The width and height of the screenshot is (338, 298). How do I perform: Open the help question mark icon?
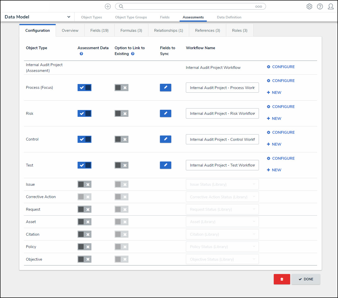click(x=320, y=7)
